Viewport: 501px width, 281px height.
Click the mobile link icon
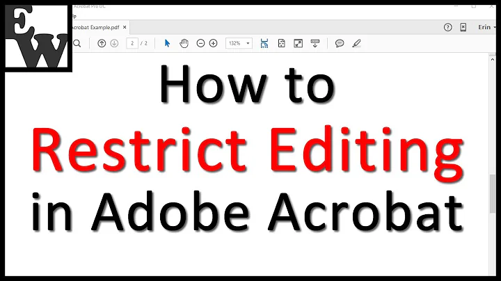point(463,27)
